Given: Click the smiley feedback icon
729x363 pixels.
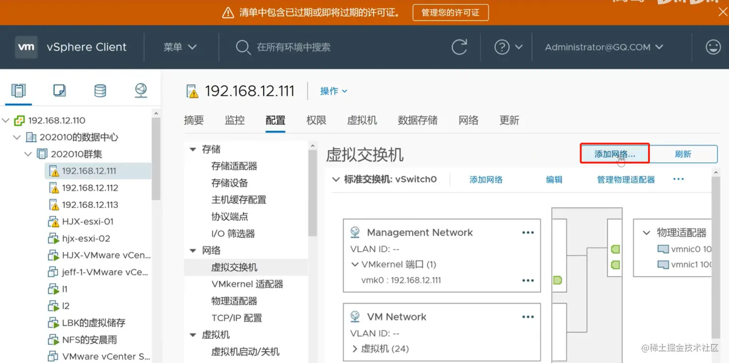Looking at the screenshot, I should click(x=713, y=47).
